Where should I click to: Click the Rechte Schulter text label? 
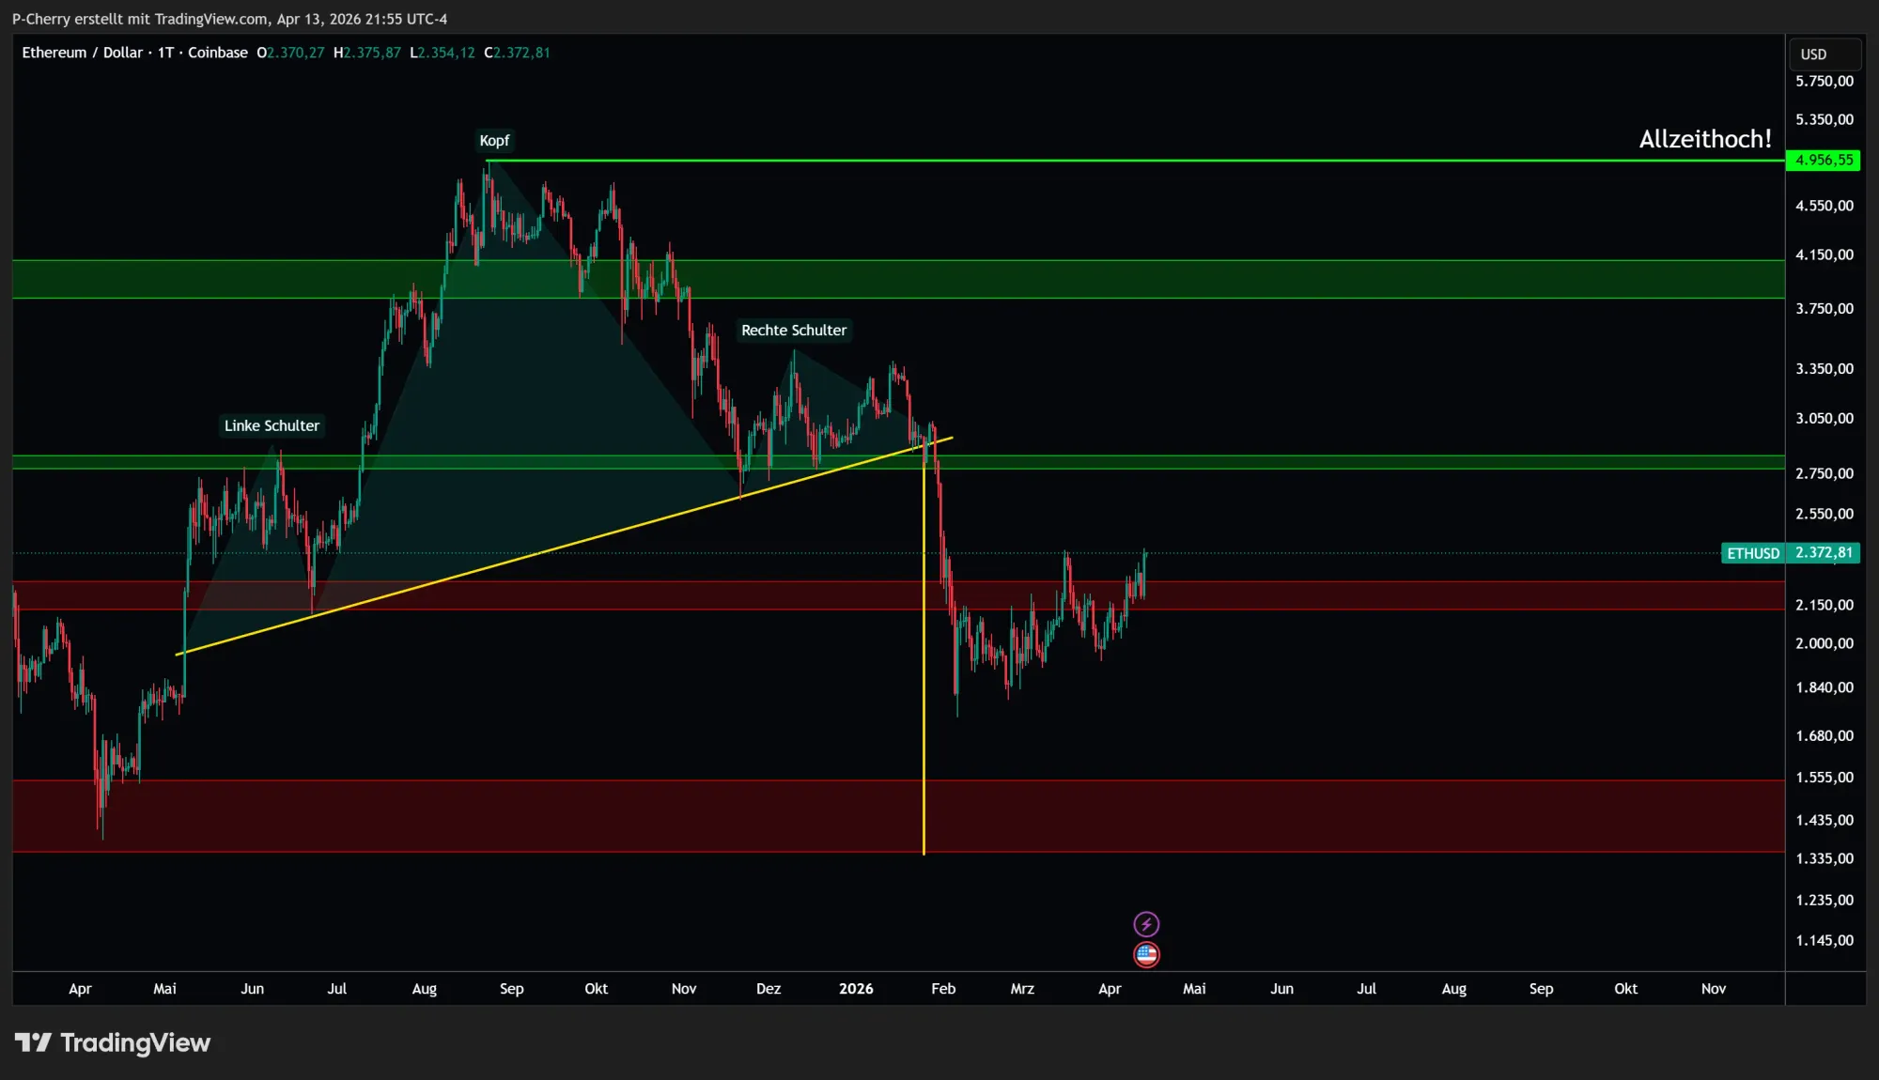(794, 331)
